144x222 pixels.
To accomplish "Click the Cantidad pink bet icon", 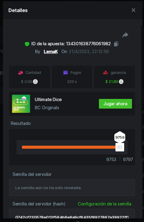I will 20,73.
